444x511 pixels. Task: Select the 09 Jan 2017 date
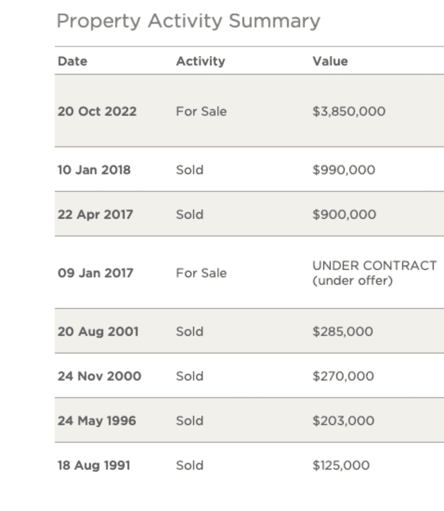coord(95,273)
